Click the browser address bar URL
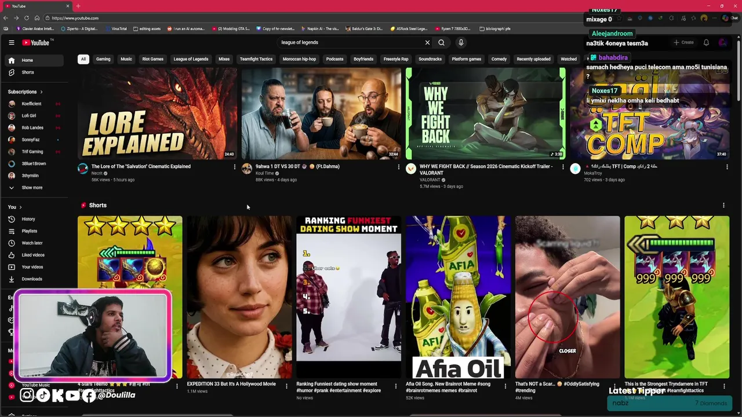 (x=75, y=18)
